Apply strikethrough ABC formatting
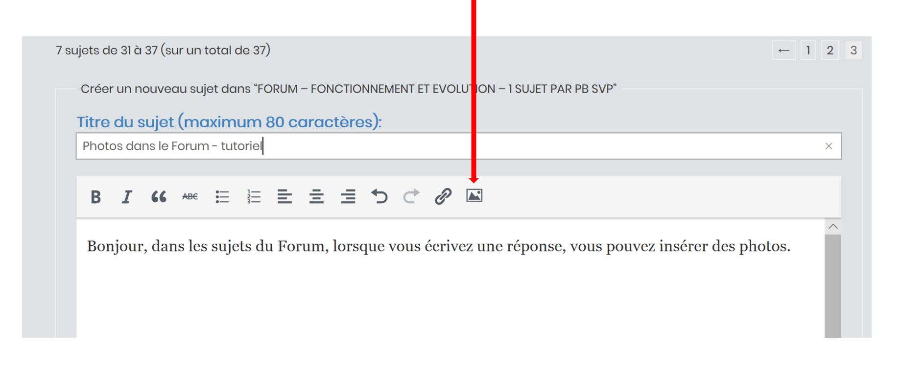902x374 pixels. pyautogui.click(x=190, y=197)
